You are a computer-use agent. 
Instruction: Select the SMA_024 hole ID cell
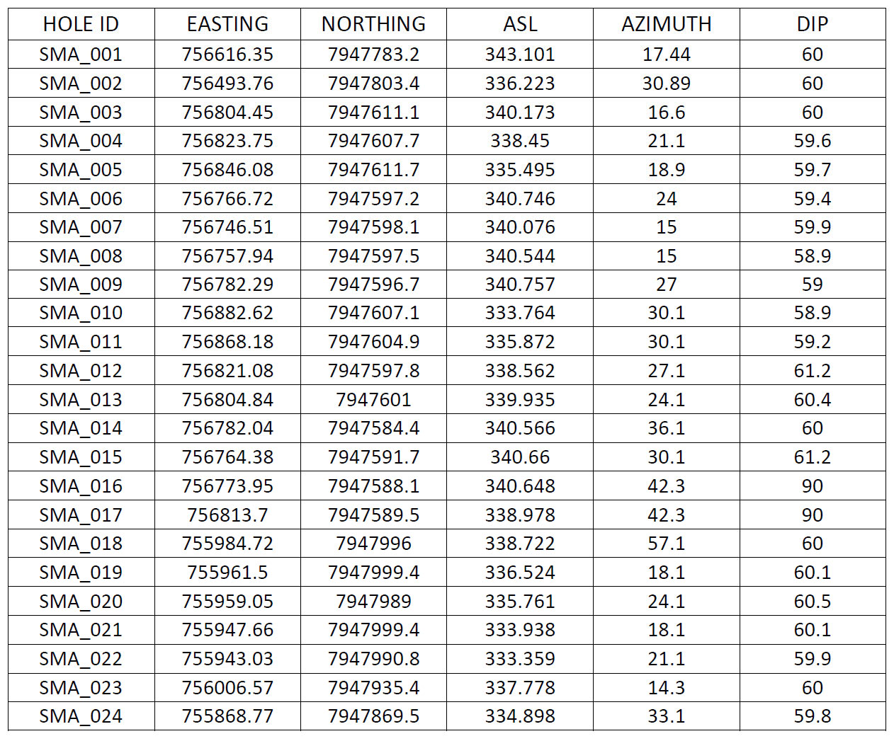coord(81,716)
